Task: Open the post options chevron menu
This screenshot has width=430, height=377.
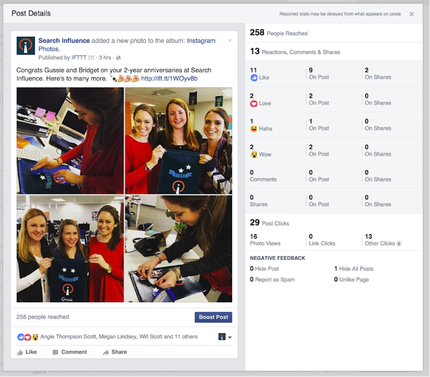Action: pos(230,40)
